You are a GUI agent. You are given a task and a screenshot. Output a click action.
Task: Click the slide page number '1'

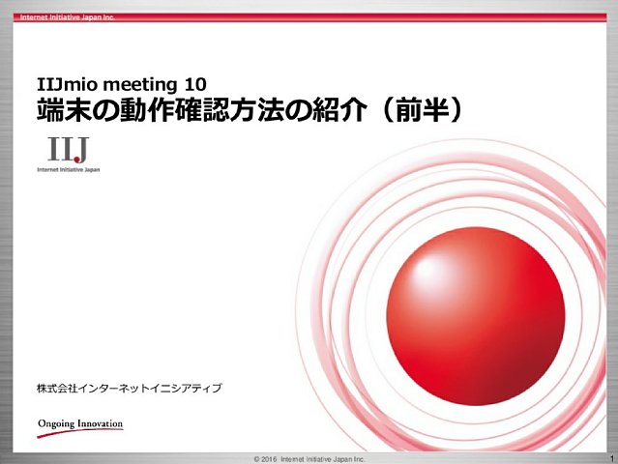click(x=612, y=459)
